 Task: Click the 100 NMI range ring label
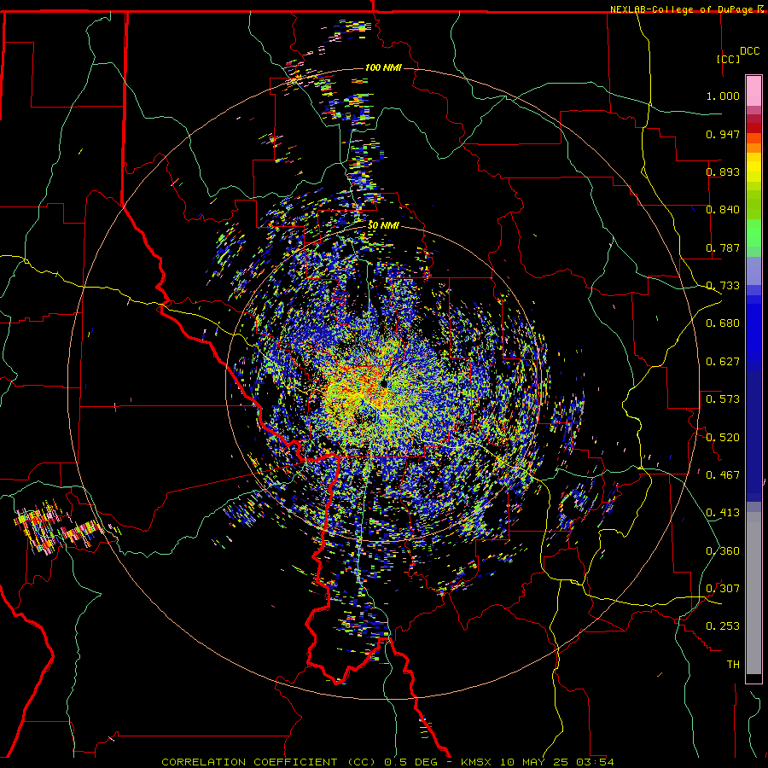click(x=383, y=67)
